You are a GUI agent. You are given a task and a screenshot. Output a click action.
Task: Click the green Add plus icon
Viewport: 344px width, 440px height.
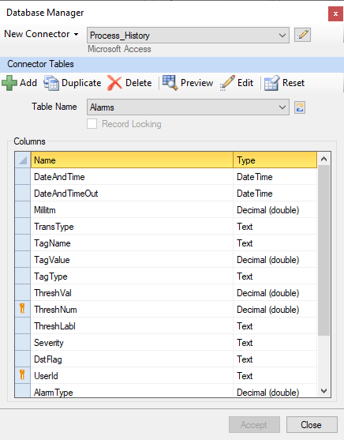(9, 83)
